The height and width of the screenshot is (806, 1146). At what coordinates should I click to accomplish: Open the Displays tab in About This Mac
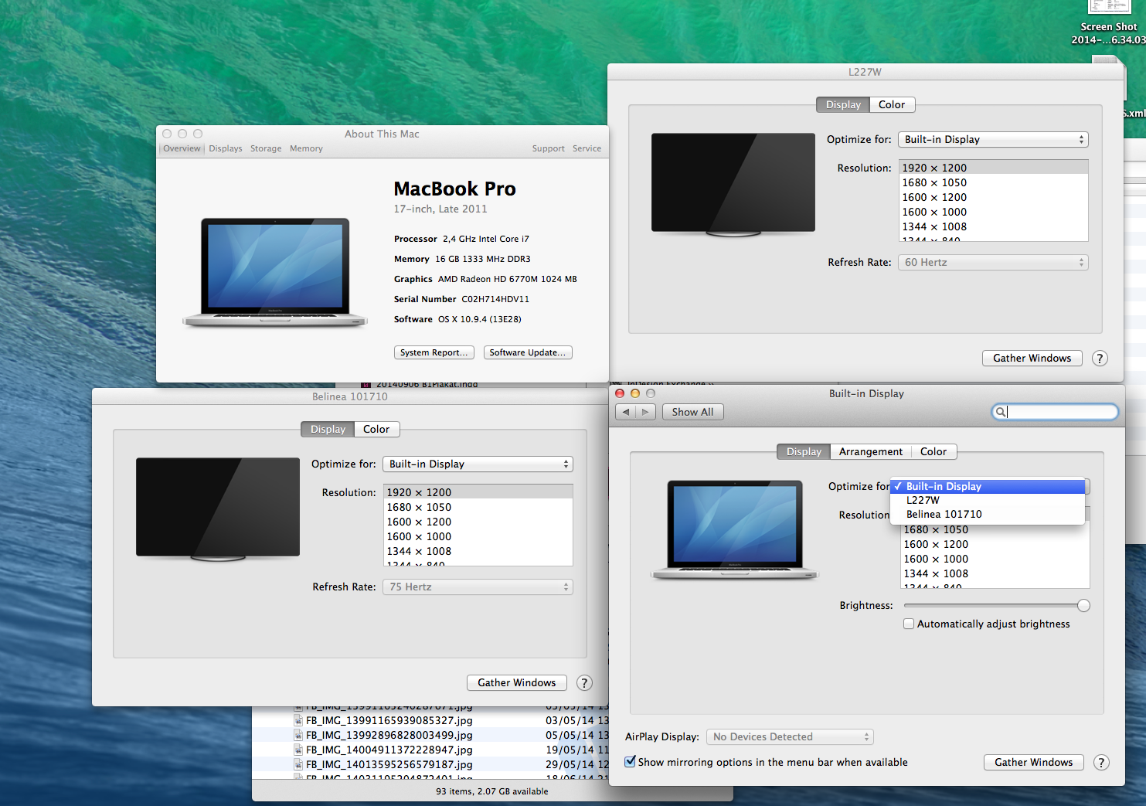(226, 148)
